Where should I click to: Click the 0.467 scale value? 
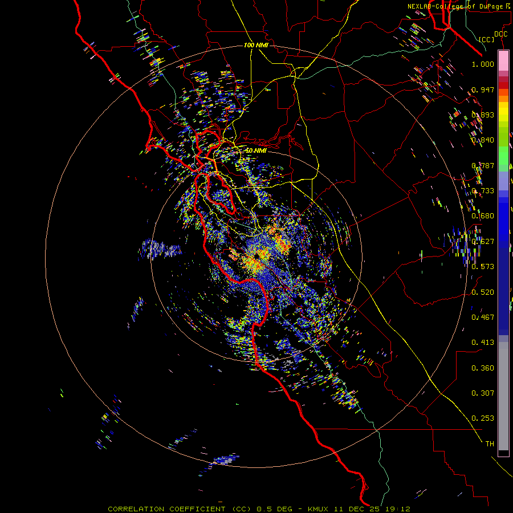(x=483, y=317)
